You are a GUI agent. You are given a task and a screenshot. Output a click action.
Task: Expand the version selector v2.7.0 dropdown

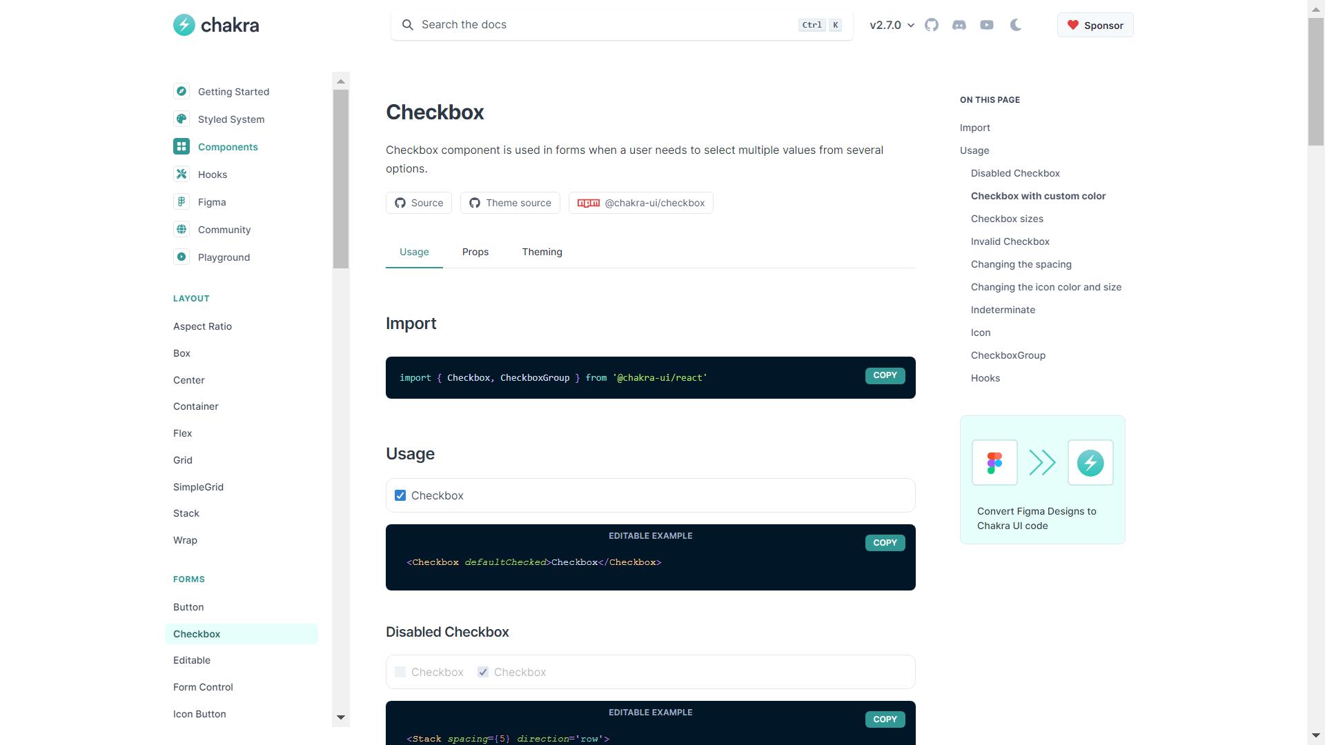(891, 25)
